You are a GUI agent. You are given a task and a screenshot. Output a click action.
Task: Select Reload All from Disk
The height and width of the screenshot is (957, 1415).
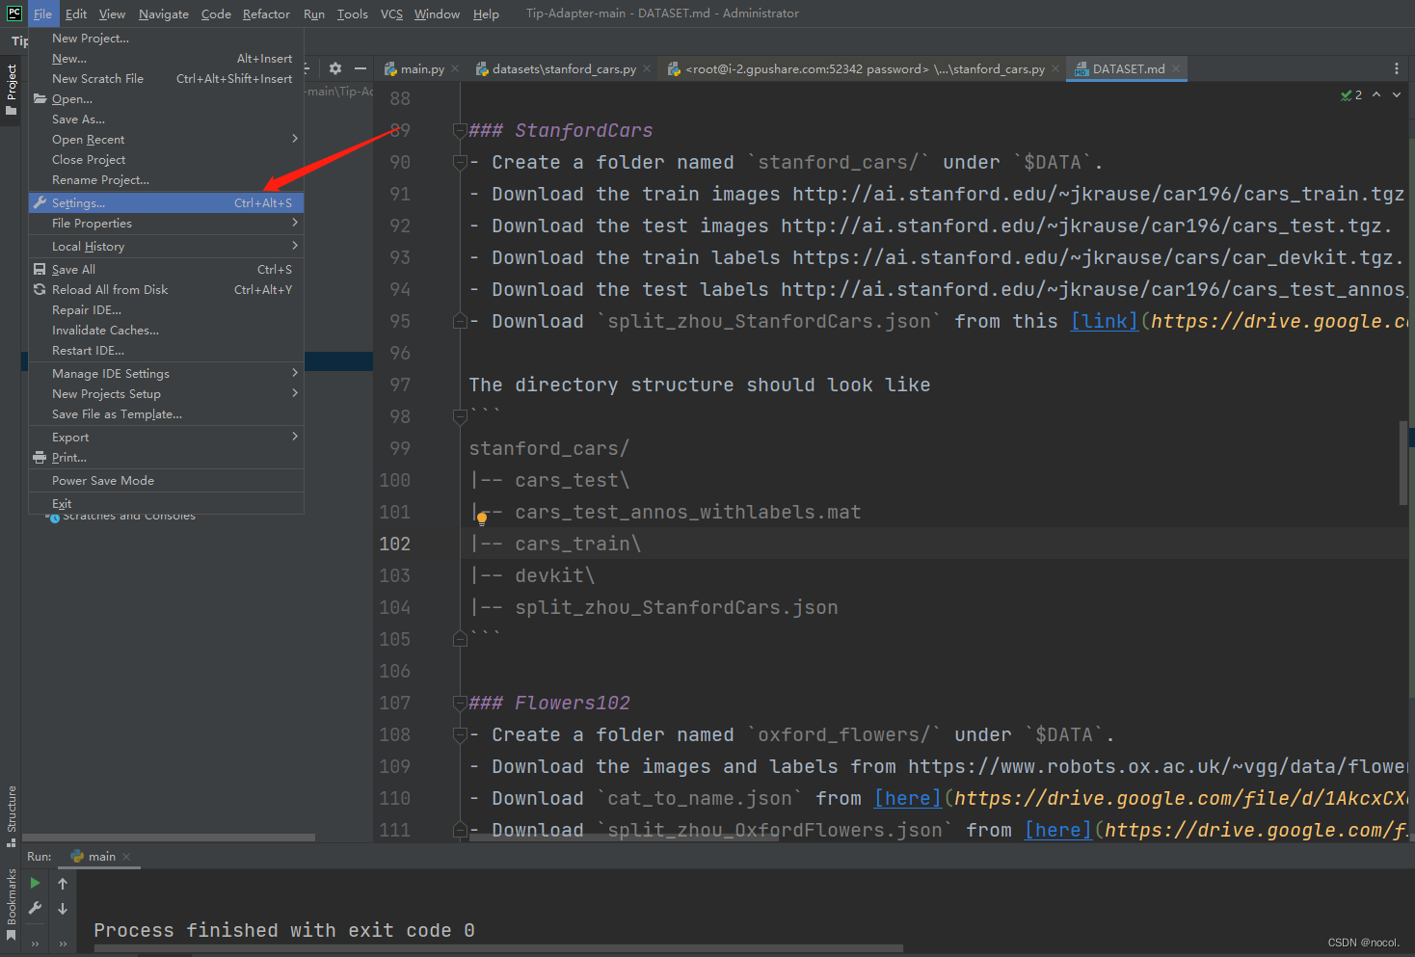(x=166, y=290)
